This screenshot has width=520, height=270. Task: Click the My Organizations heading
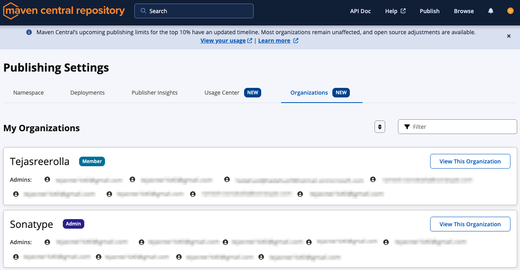pyautogui.click(x=41, y=128)
